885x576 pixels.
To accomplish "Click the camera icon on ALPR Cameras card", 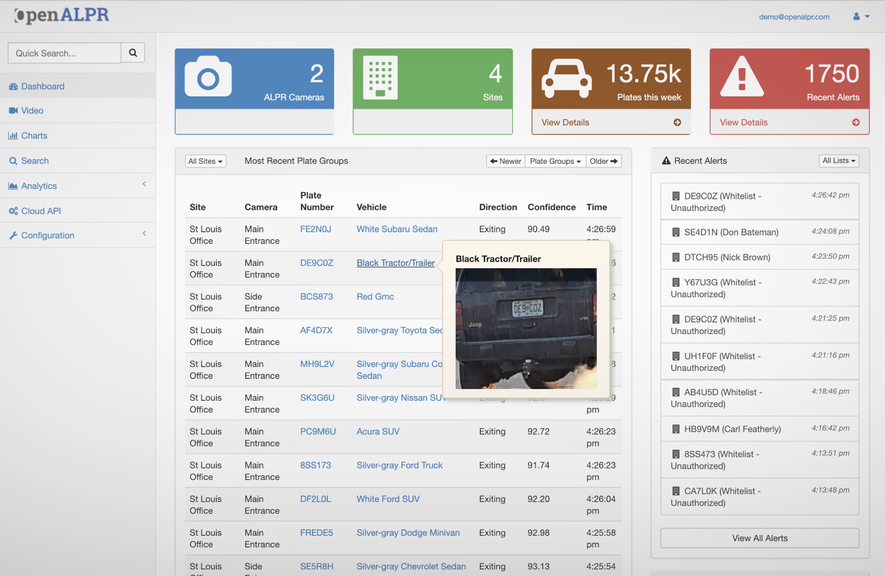I will [208, 76].
